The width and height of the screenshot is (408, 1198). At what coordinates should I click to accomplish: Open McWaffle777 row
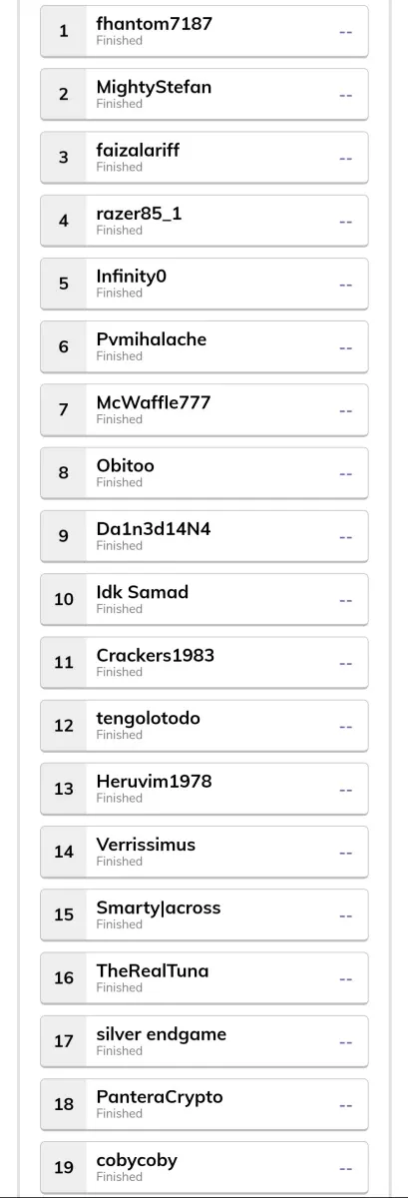click(x=204, y=409)
